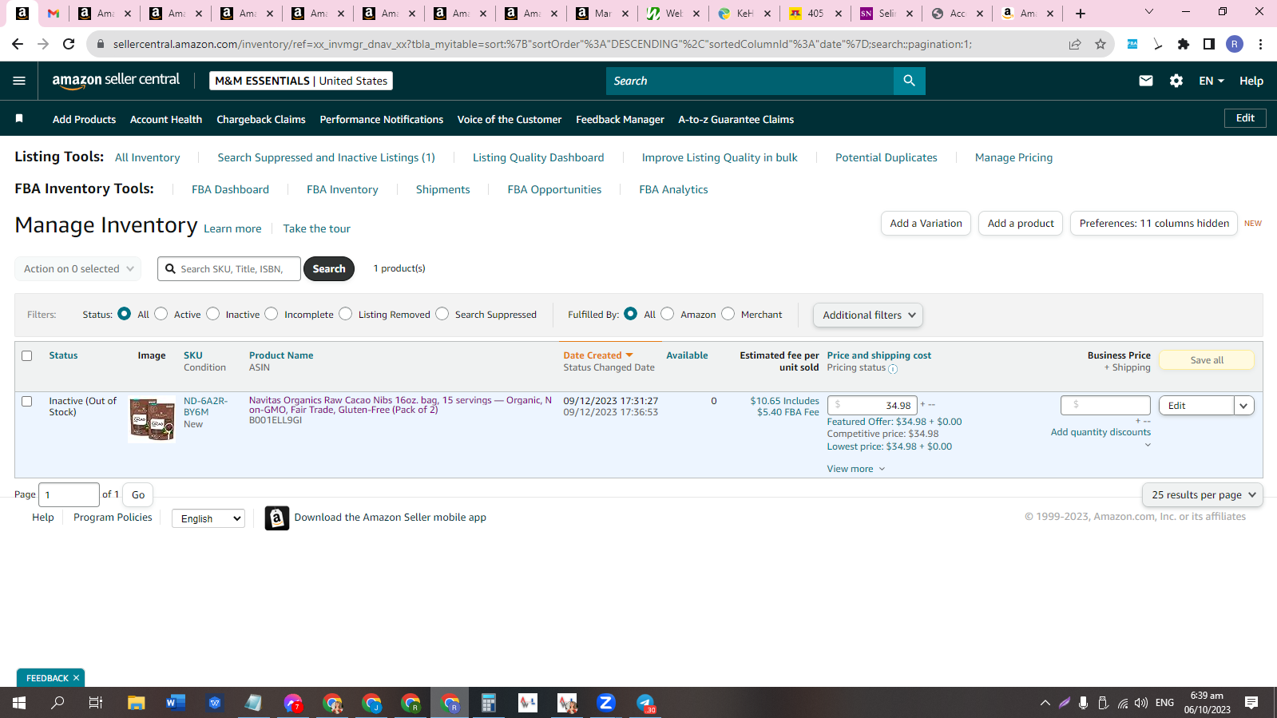1277x718 pixels.
Task: Select the Active status filter
Action: (161, 314)
